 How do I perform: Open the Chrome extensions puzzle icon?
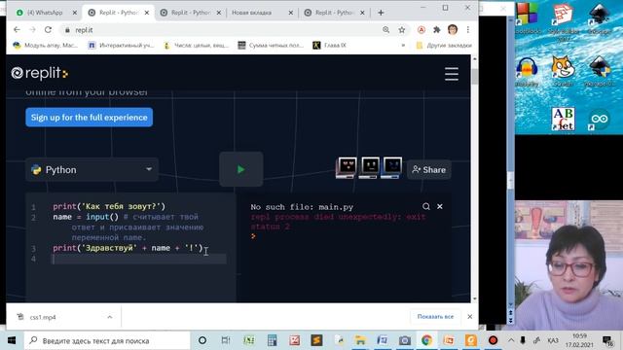tap(437, 30)
